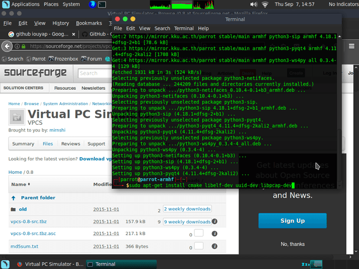Open Terminal's Edit menu

point(131,28)
